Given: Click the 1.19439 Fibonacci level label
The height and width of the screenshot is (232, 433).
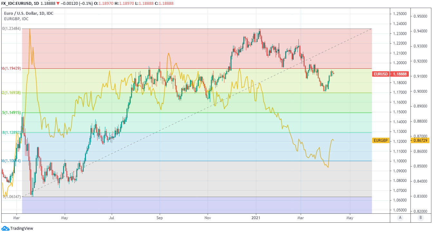Looking at the screenshot, I should click(11, 68).
